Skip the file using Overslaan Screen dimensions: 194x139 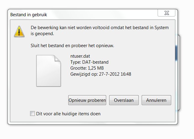click(124, 100)
